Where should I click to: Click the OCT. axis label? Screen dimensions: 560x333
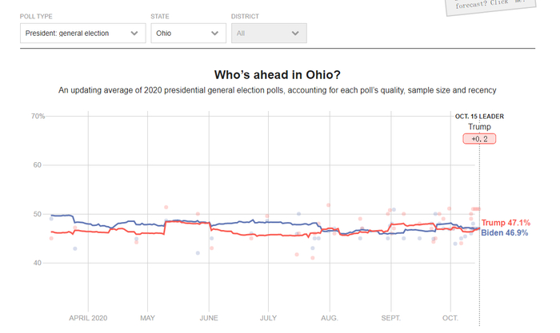coord(450,318)
